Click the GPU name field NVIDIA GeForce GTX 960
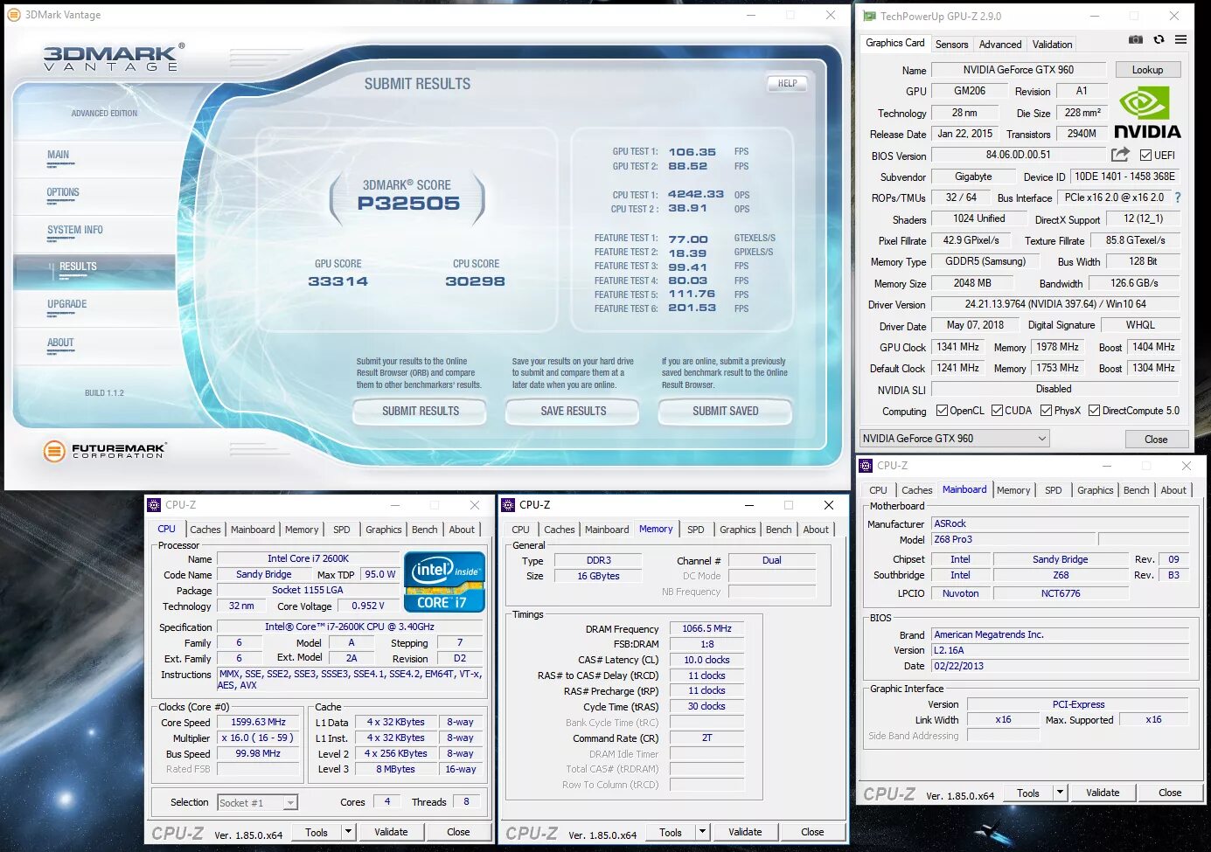Viewport: 1211px width, 852px height. 1019,70
